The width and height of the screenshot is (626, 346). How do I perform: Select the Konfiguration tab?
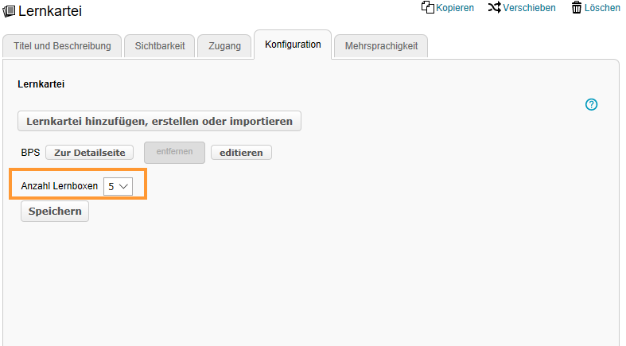click(x=293, y=45)
